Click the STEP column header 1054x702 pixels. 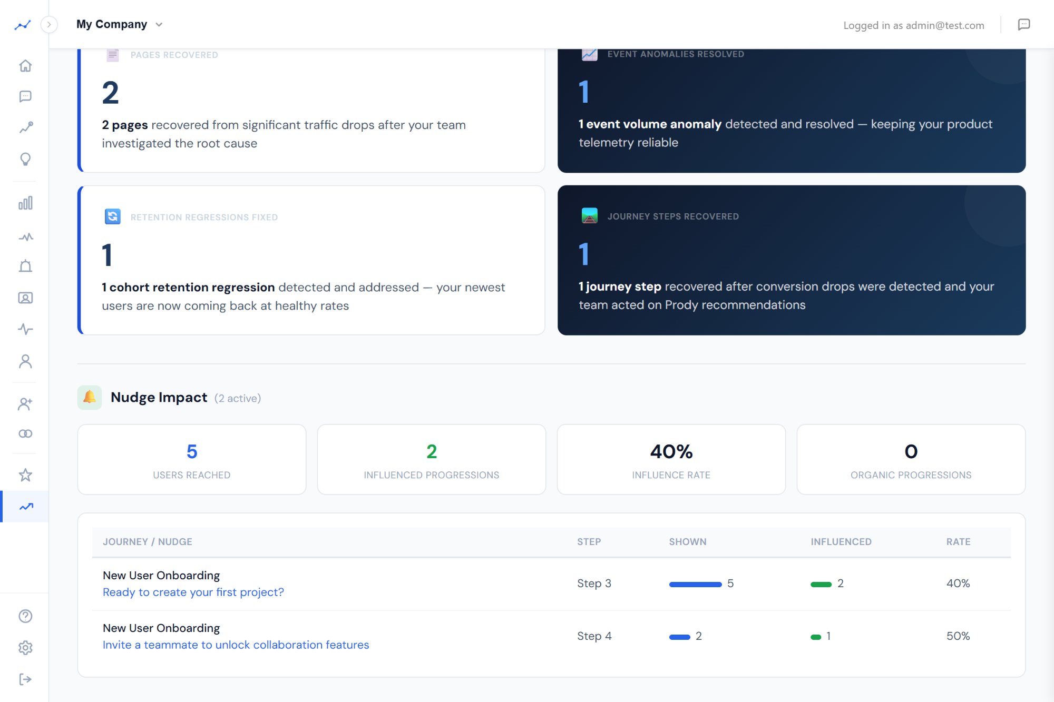(589, 542)
